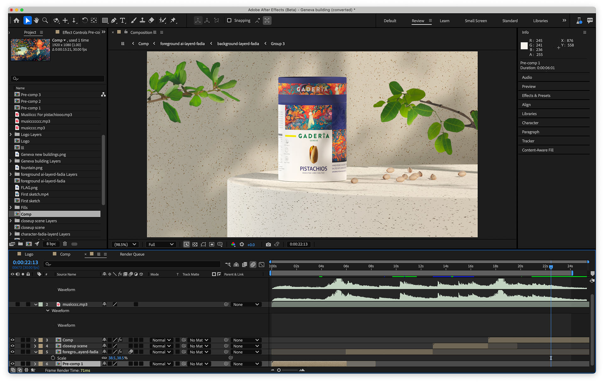Navigate to background-layerd-fadia in flowchart

click(x=238, y=44)
